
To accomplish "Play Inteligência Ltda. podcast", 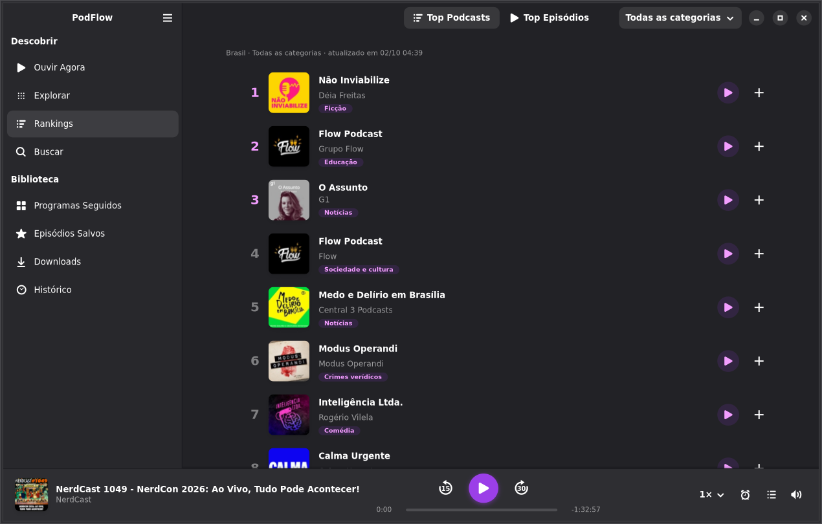I will (728, 415).
